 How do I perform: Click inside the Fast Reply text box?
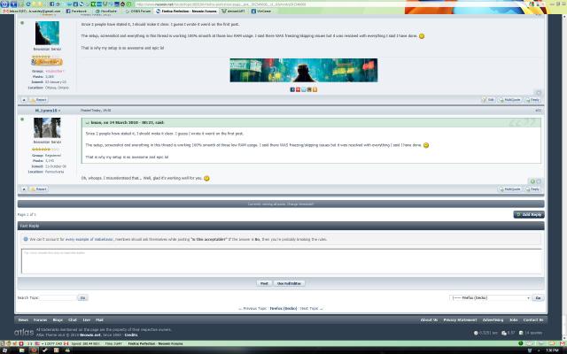(x=282, y=261)
